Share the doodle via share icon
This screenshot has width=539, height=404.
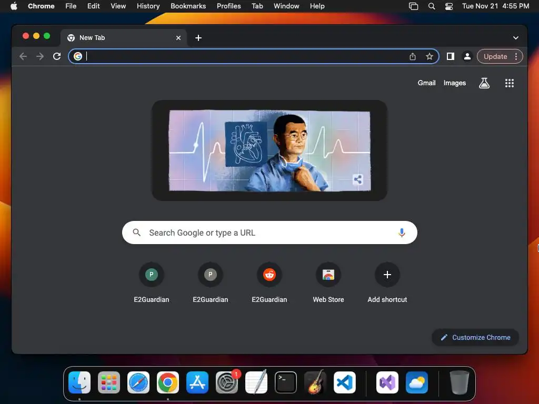[x=358, y=179]
